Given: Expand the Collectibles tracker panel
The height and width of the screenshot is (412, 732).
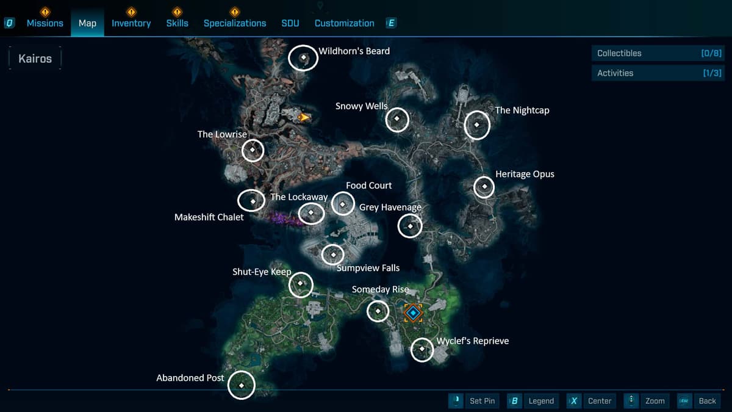Looking at the screenshot, I should click(x=658, y=53).
